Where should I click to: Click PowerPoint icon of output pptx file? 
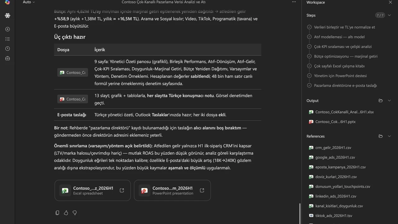pyautogui.click(x=311, y=122)
